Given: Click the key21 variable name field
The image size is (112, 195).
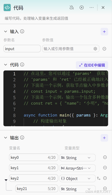Looking at the screenshot, I should (37, 189).
